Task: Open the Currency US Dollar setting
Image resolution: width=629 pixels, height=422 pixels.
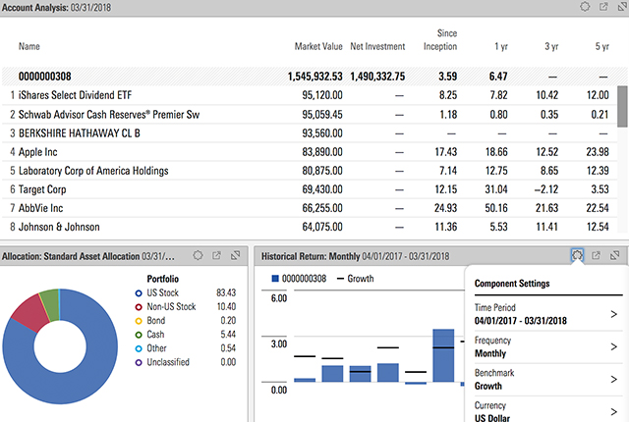Action: tap(613, 411)
